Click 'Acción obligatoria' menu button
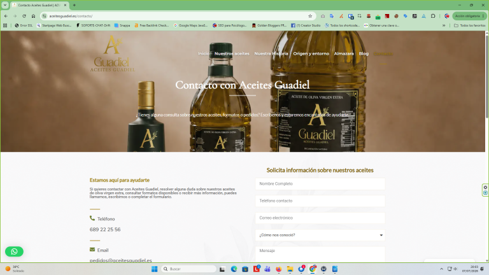The width and height of the screenshot is (489, 275). pos(469,16)
